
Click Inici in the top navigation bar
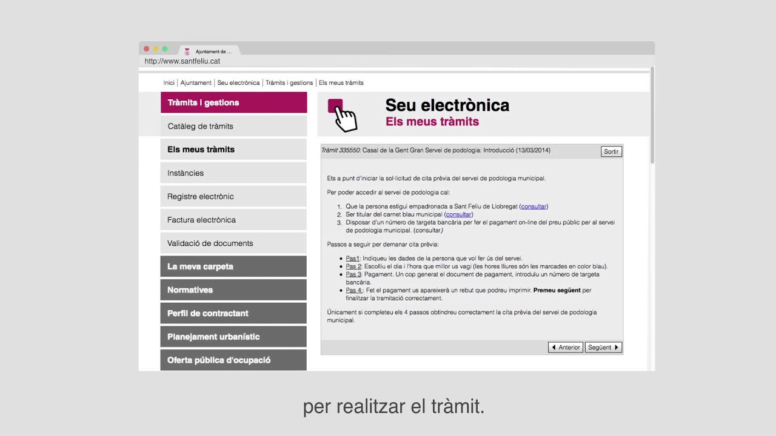tap(169, 82)
